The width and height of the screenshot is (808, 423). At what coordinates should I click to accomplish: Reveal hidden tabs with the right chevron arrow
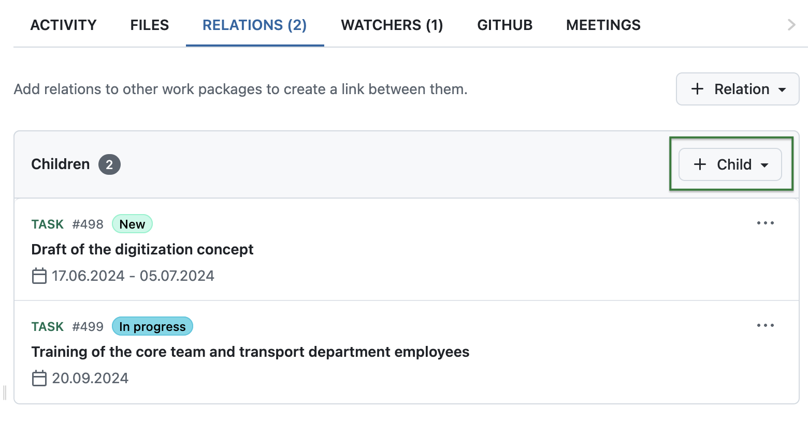click(790, 24)
